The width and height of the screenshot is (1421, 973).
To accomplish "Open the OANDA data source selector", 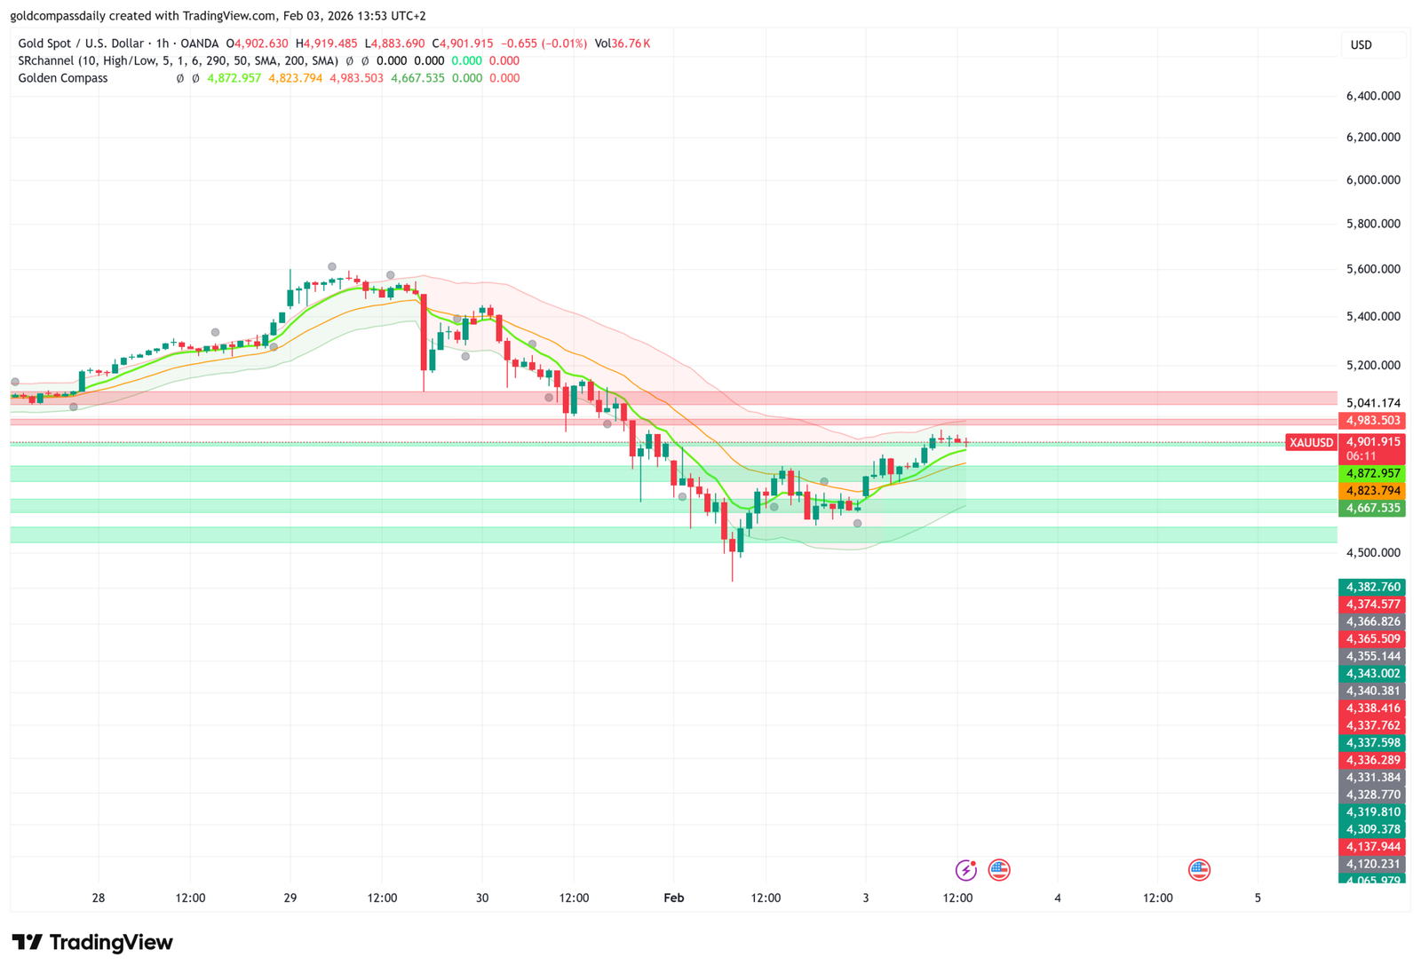I will (196, 43).
